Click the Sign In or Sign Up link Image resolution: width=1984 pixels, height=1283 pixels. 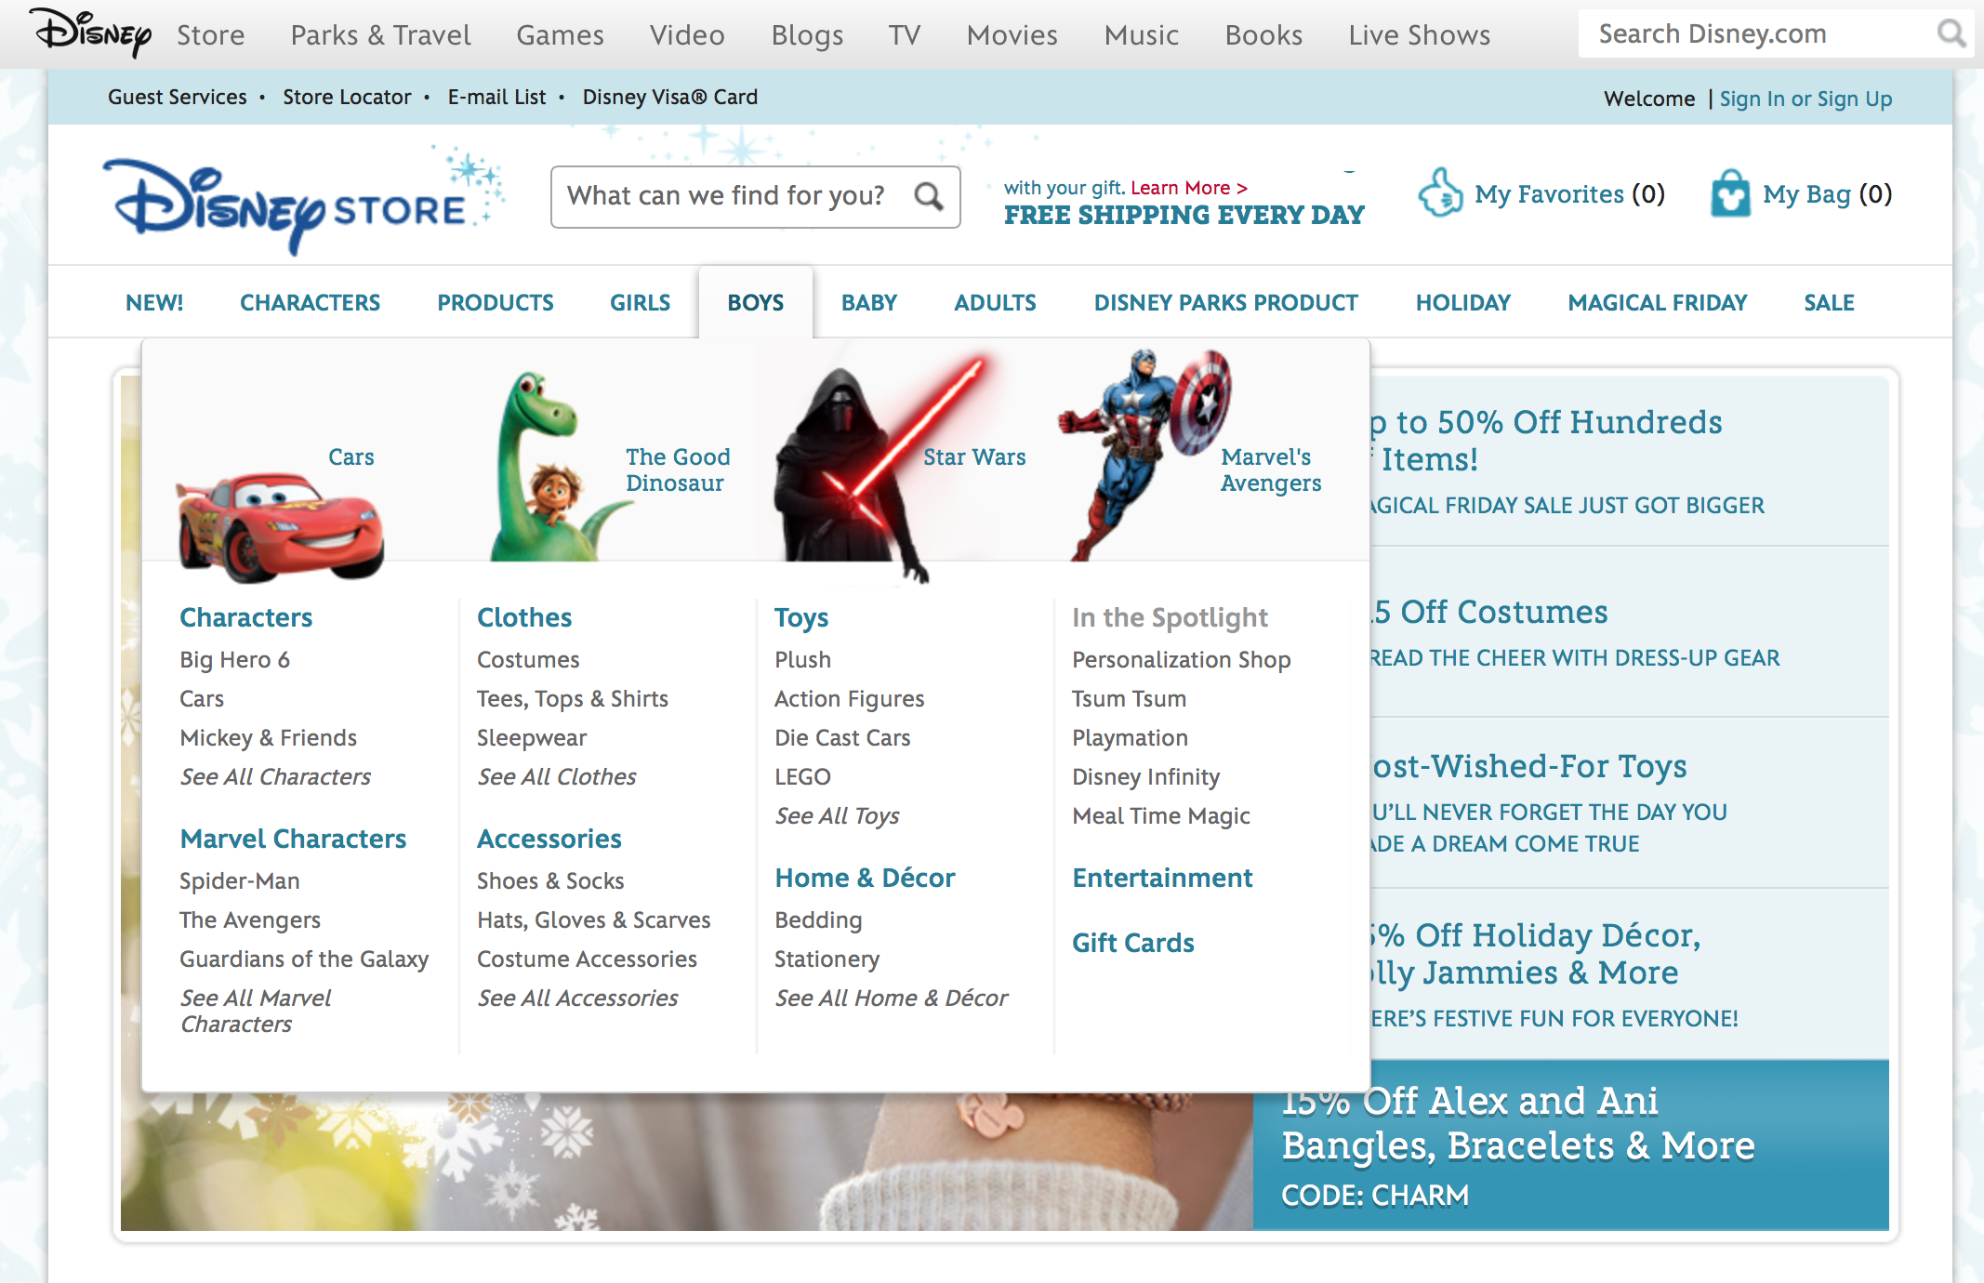coord(1805,99)
